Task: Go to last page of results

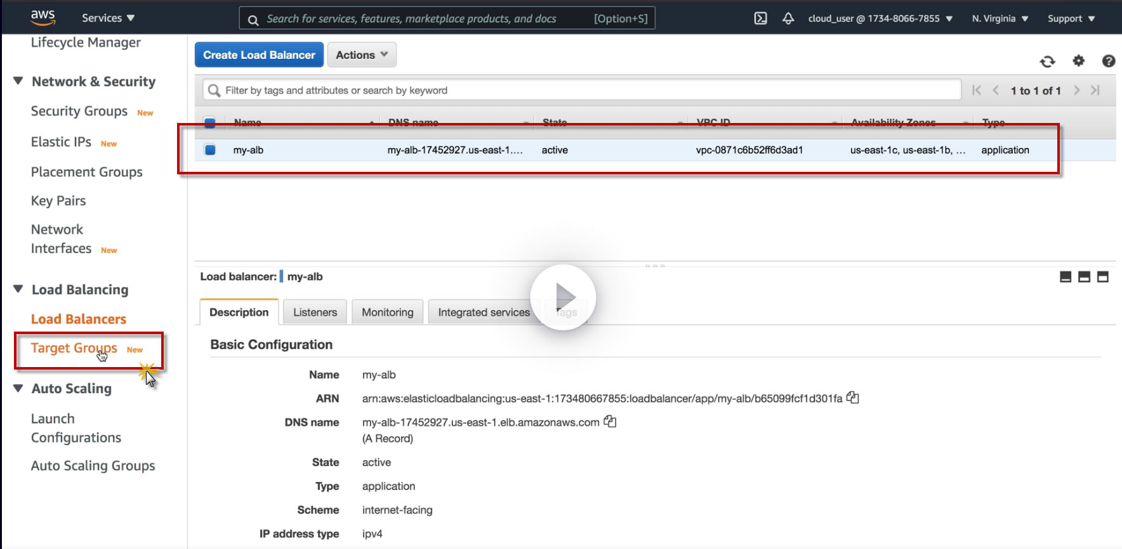Action: point(1095,90)
